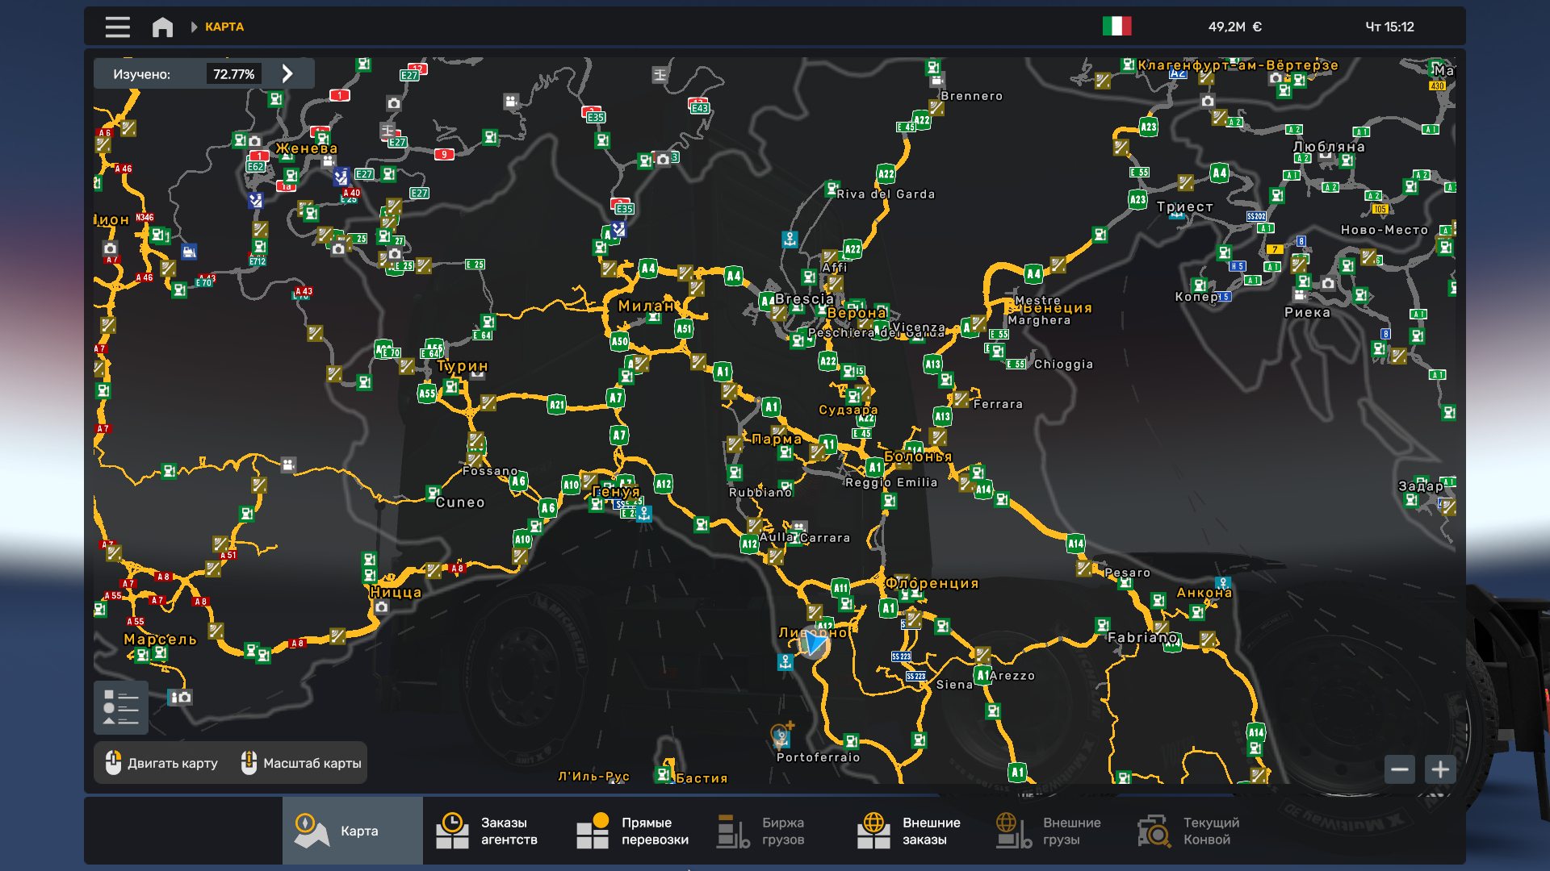Click the A21 highway shield

click(x=556, y=405)
